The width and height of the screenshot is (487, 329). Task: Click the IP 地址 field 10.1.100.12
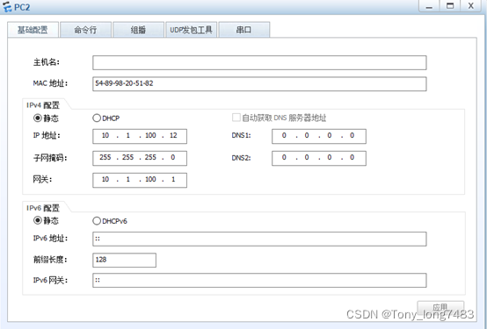click(140, 136)
